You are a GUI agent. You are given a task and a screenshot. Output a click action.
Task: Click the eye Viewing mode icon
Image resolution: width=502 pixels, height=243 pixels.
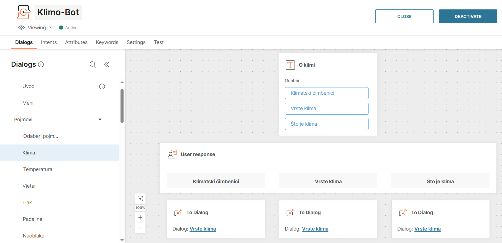pos(21,28)
